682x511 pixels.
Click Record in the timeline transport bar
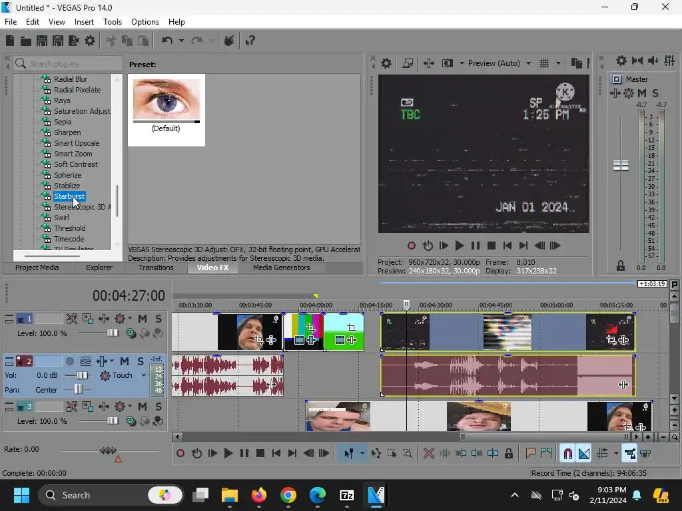point(180,454)
